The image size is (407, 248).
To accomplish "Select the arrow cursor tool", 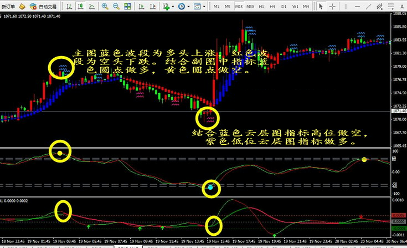I will click(x=321, y=6).
